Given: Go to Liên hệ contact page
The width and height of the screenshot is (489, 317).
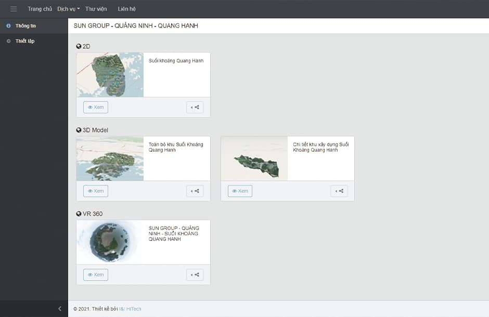Looking at the screenshot, I should (x=126, y=9).
